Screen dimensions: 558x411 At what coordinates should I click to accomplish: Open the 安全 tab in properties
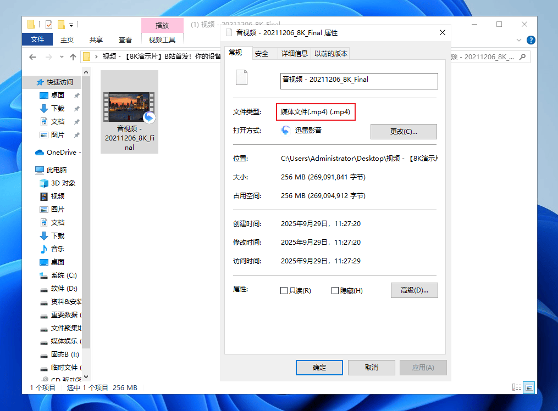pyautogui.click(x=262, y=53)
